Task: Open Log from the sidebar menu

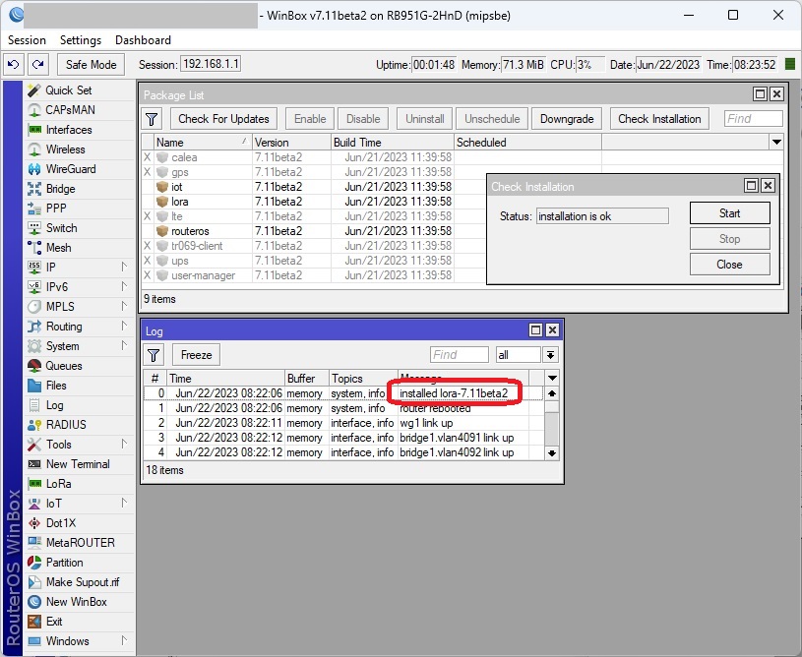Action: tap(54, 405)
